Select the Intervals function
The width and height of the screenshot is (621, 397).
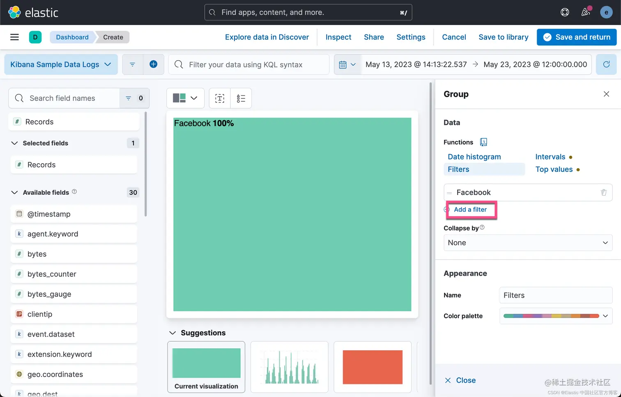pos(550,157)
